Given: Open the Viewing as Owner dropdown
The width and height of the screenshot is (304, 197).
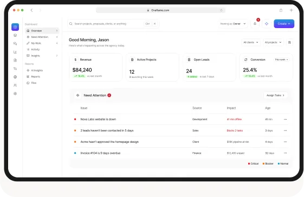Looking at the screenshot, I should [233, 24].
